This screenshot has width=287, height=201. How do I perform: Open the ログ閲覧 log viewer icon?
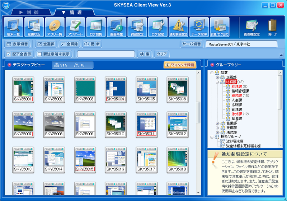96,27
